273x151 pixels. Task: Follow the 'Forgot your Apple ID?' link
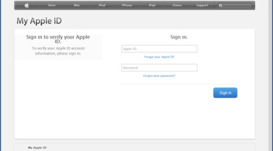[x=159, y=57]
